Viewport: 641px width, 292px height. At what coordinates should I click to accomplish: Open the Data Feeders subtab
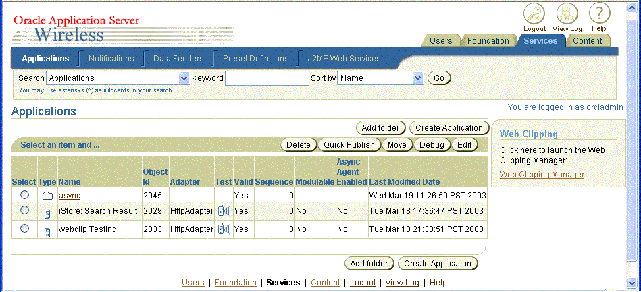[178, 59]
